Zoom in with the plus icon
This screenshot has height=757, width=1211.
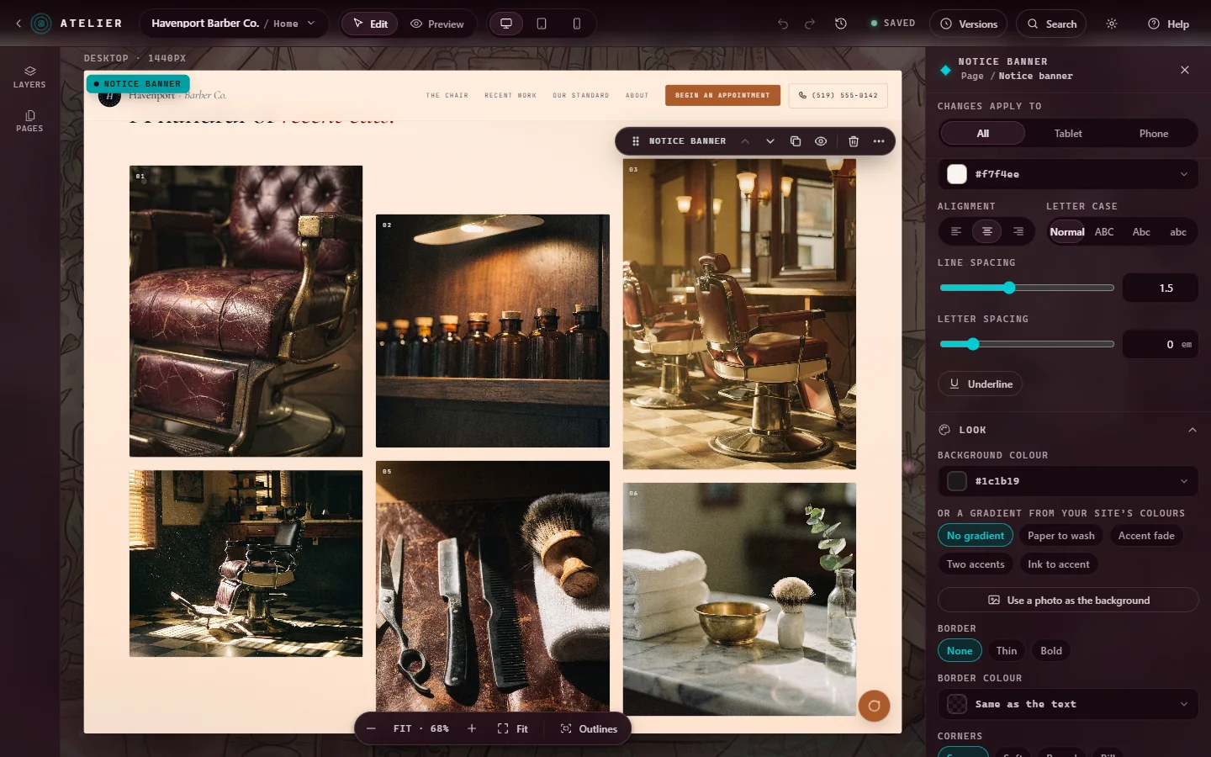(472, 728)
